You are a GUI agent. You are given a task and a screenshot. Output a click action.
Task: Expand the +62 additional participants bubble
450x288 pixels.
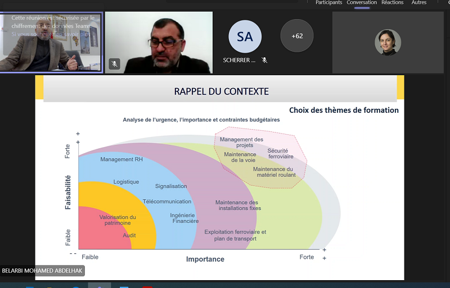click(296, 36)
